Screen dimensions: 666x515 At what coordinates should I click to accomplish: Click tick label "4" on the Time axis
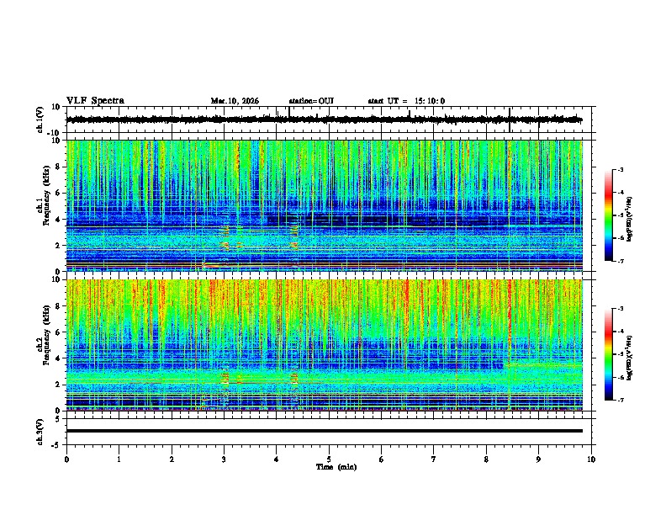277,459
